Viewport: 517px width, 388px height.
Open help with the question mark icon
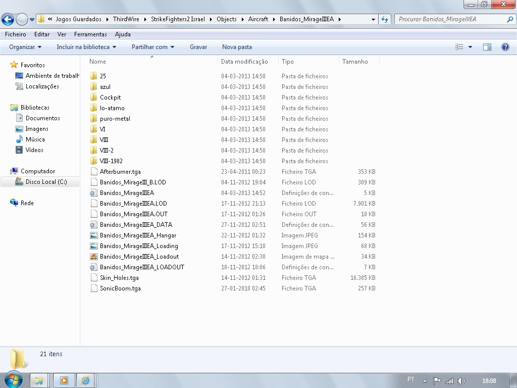tap(505, 47)
